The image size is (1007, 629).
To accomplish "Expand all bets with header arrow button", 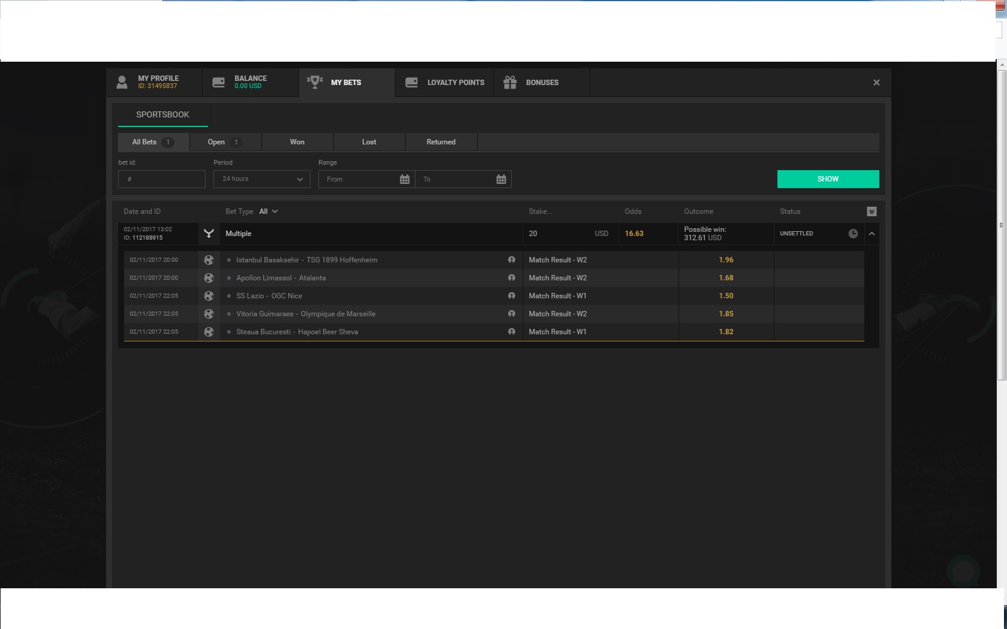I will (872, 211).
